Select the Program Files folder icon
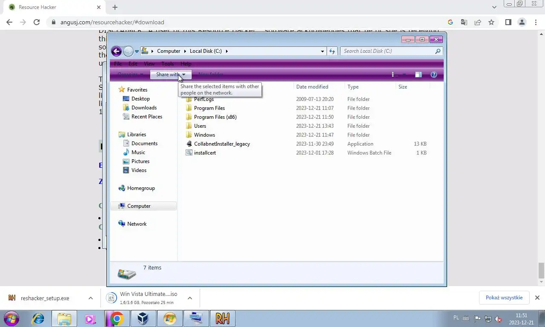The width and height of the screenshot is (545, 327). click(x=189, y=108)
